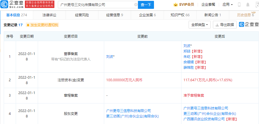
Task: Click the bell icon in change-notify badge
Action: click(28, 25)
